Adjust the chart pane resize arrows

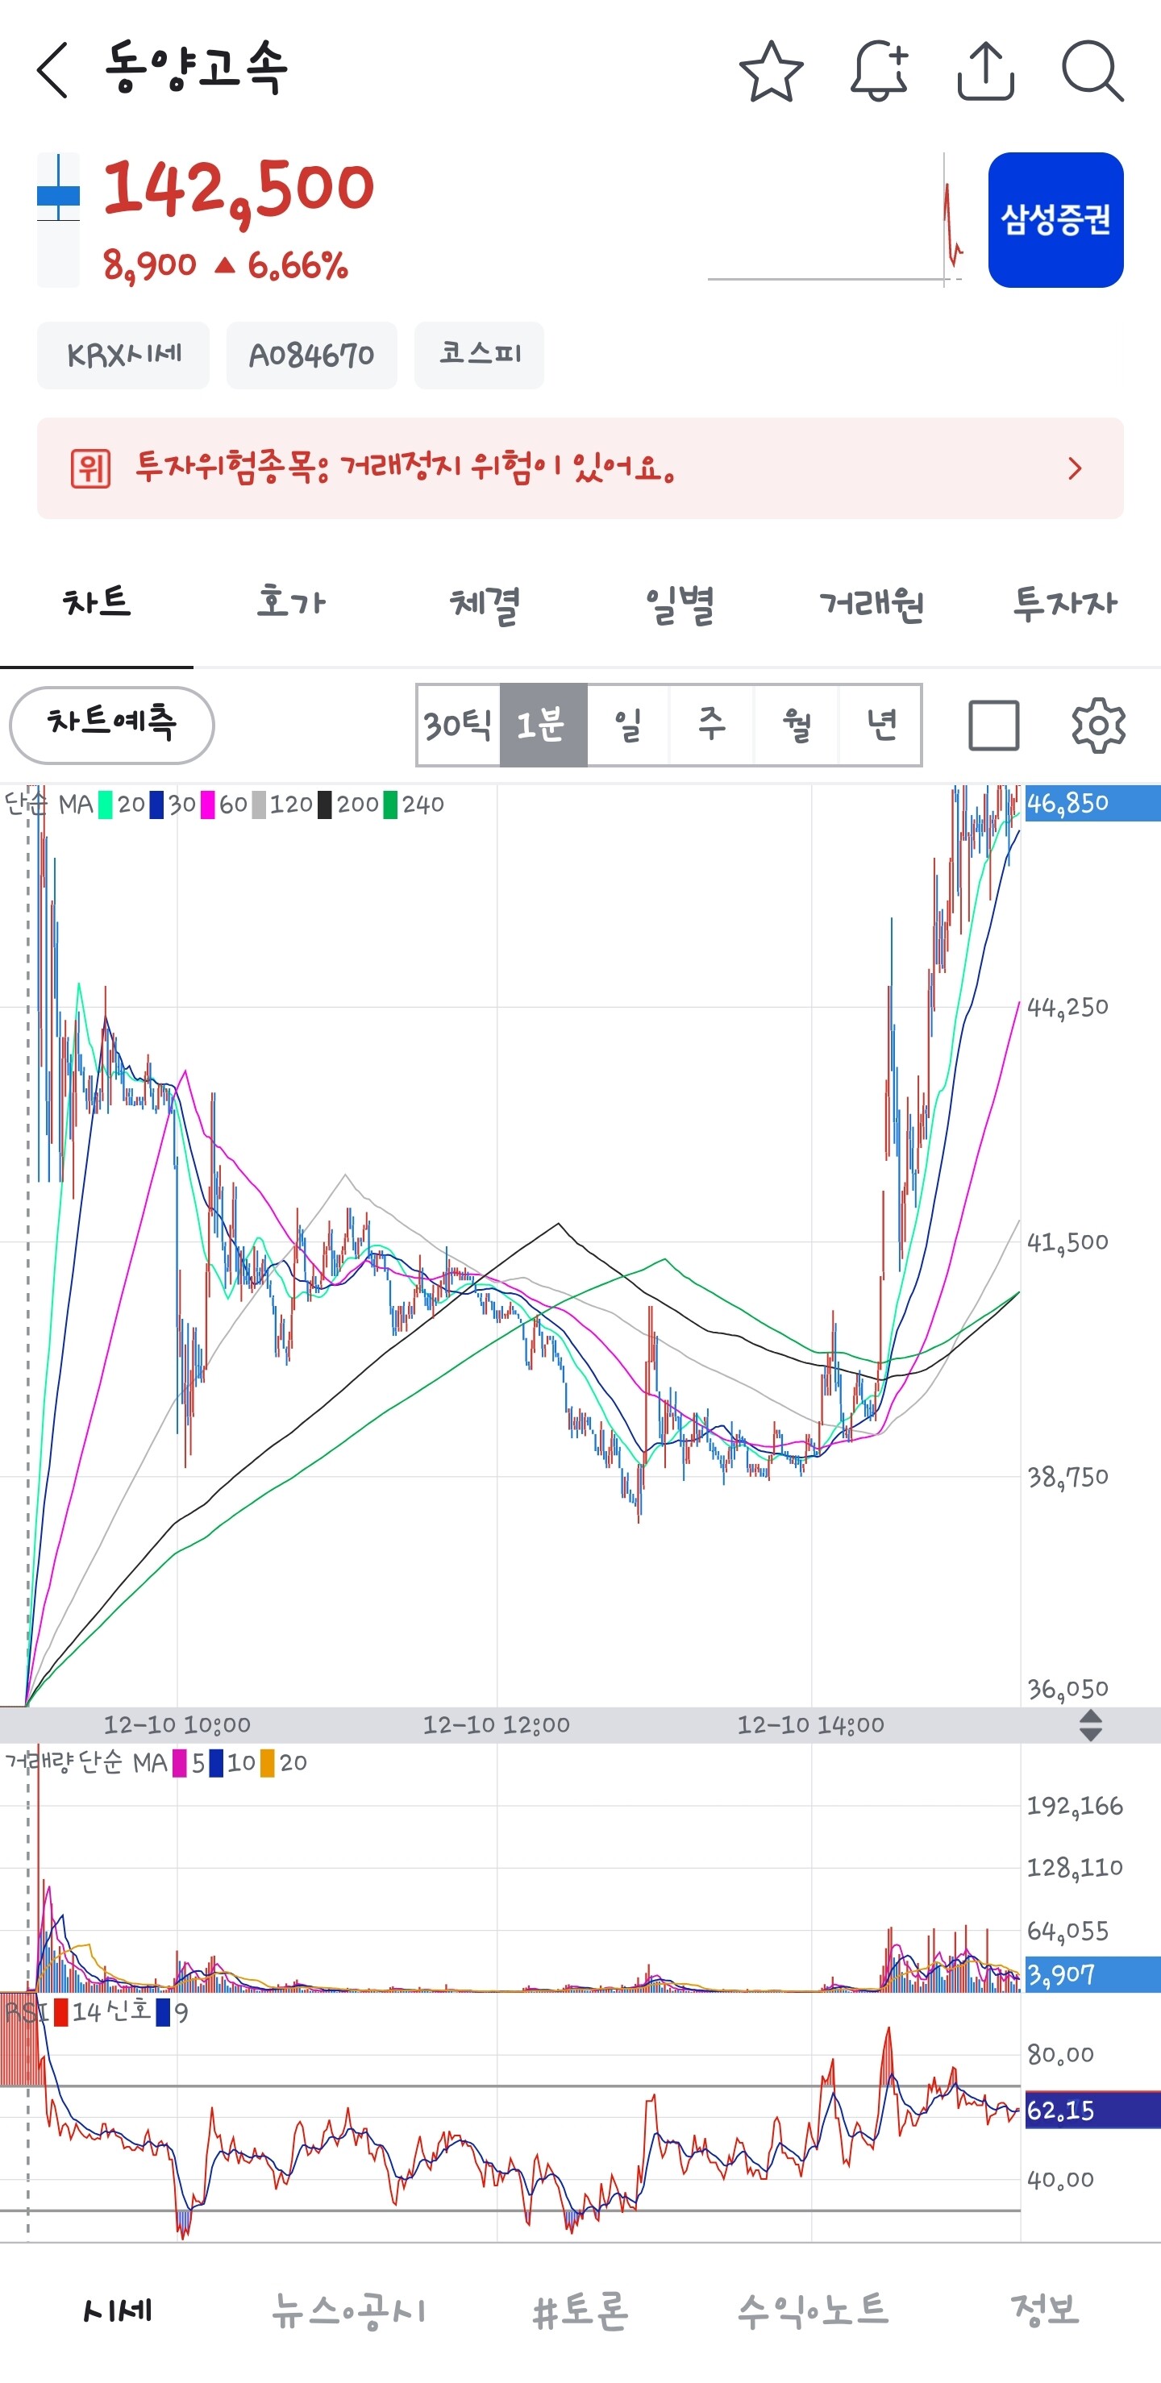click(1091, 1725)
